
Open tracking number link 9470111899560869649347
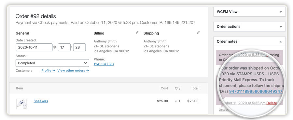[x=256, y=92]
